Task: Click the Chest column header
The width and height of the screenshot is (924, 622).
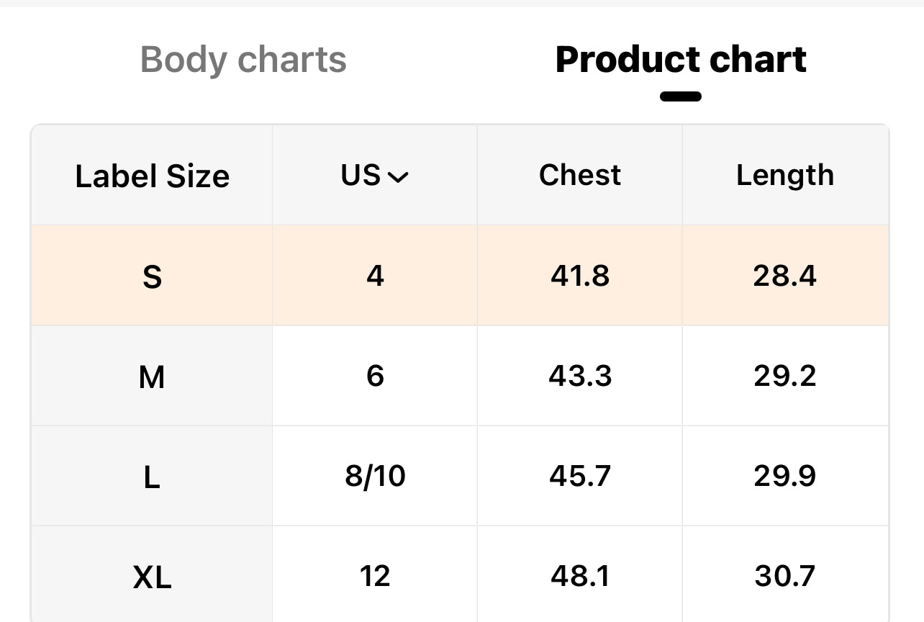Action: click(579, 176)
